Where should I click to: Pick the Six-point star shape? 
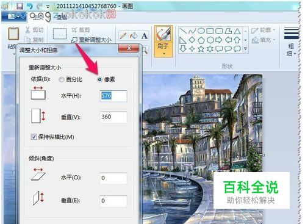tap(210, 49)
